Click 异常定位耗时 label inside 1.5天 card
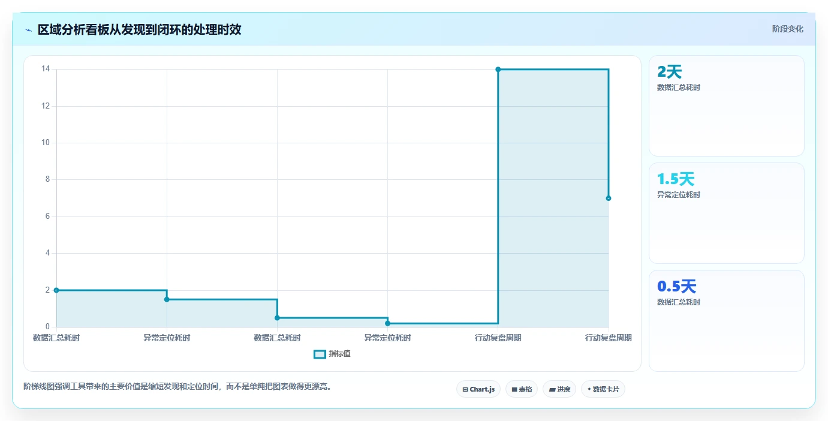Image resolution: width=828 pixels, height=421 pixels. (x=679, y=195)
